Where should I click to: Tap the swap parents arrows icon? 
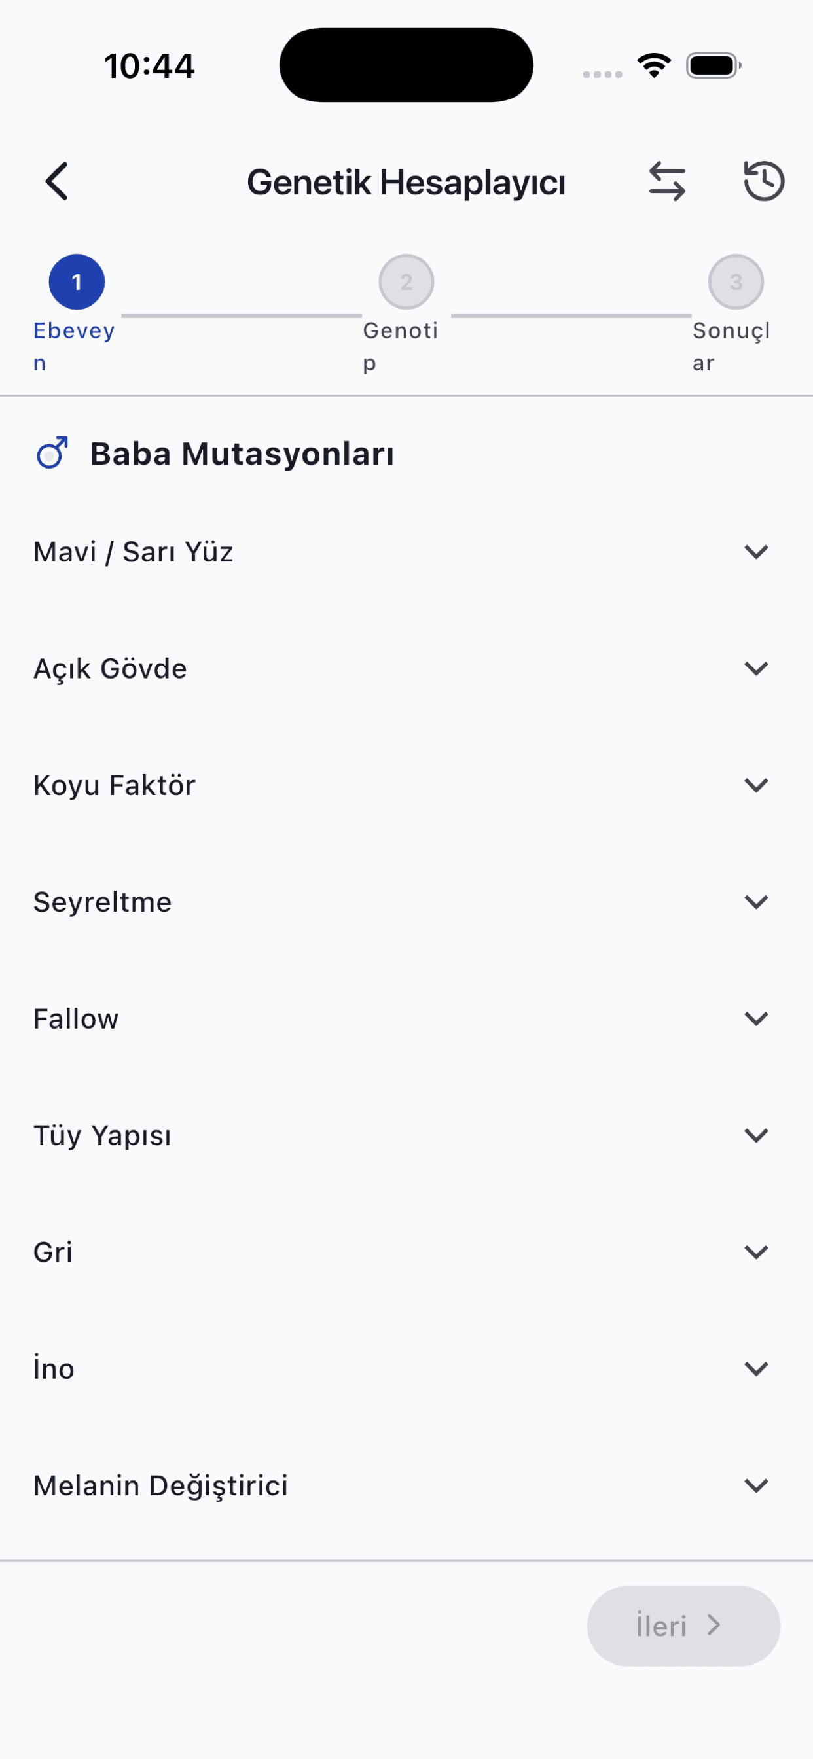(x=667, y=182)
